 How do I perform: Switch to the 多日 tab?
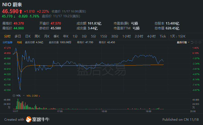(18, 36)
